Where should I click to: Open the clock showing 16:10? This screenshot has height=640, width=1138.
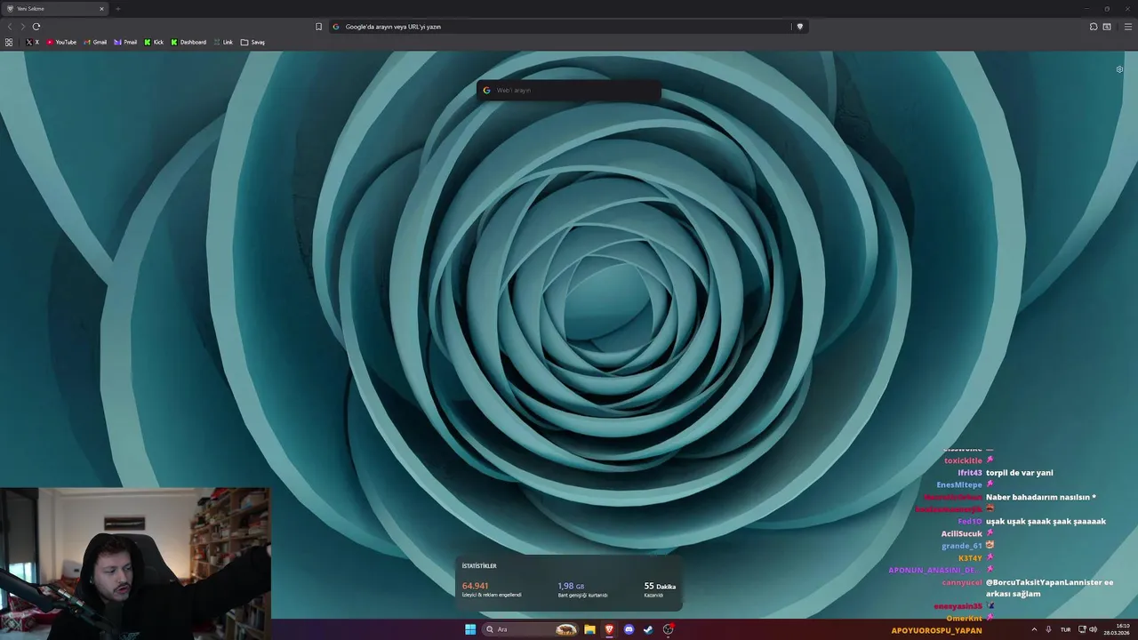(1117, 629)
